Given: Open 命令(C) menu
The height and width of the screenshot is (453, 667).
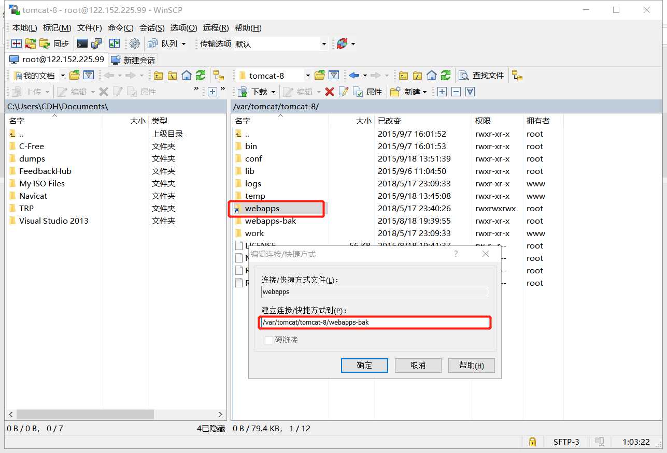Looking at the screenshot, I should pos(121,28).
